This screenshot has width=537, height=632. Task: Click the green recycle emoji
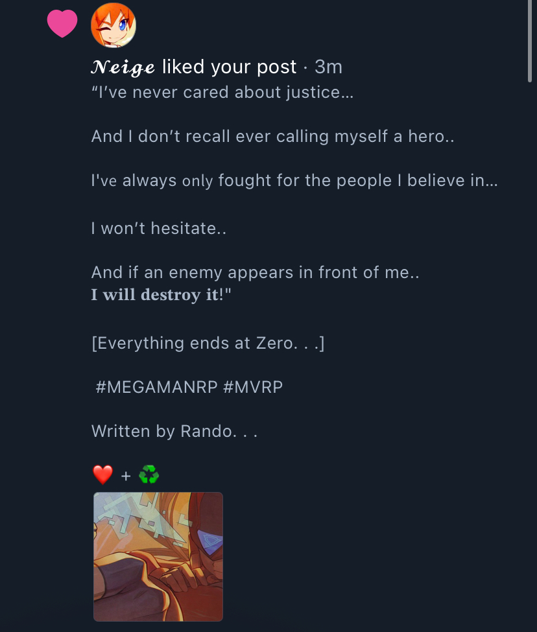click(x=149, y=475)
